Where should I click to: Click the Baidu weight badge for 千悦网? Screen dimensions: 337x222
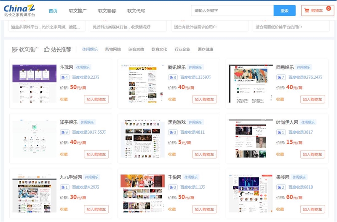click(173, 187)
